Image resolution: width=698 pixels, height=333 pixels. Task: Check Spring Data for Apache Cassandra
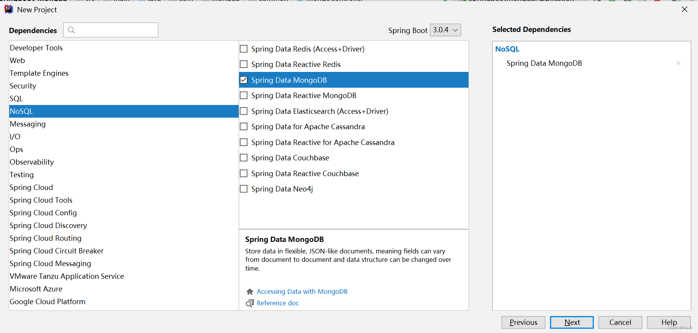[x=244, y=127]
